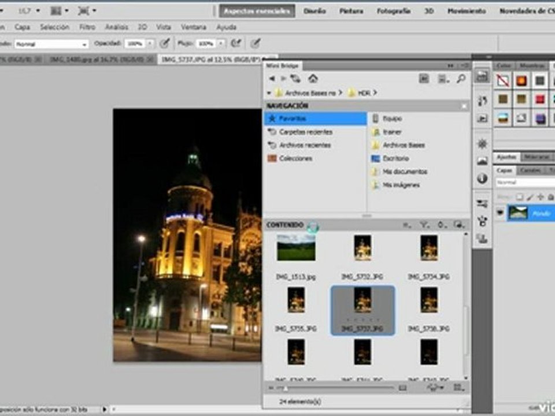This screenshot has height=416, width=555.
Task: Click the Escritorio desktop icon
Action: 375,158
